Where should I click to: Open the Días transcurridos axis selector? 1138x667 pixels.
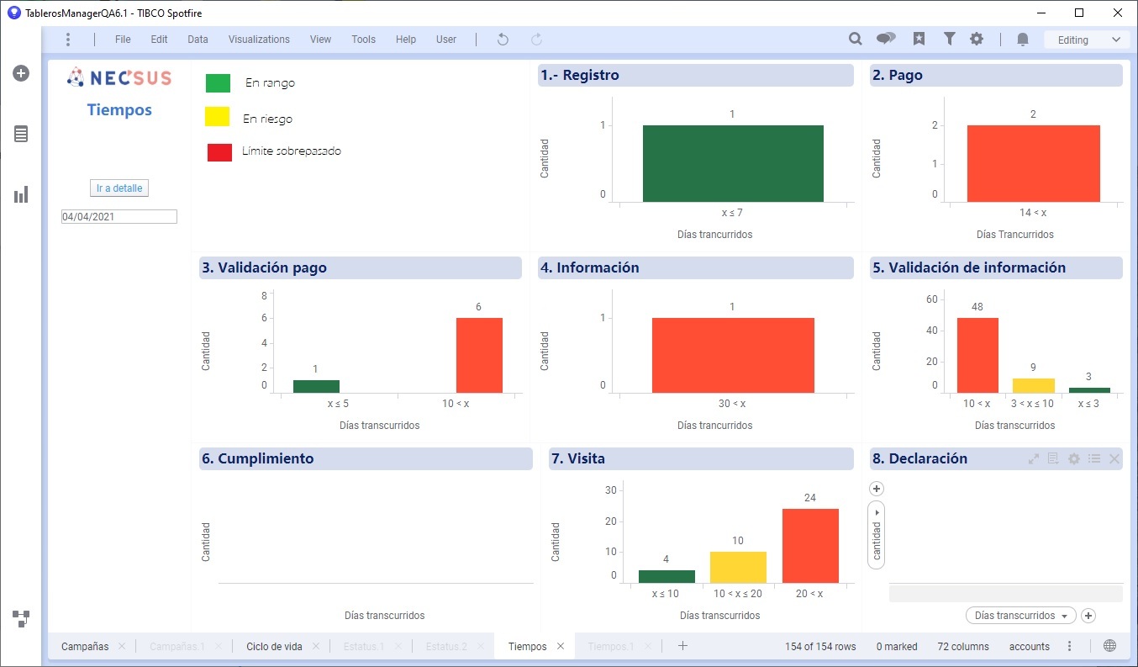1020,616
